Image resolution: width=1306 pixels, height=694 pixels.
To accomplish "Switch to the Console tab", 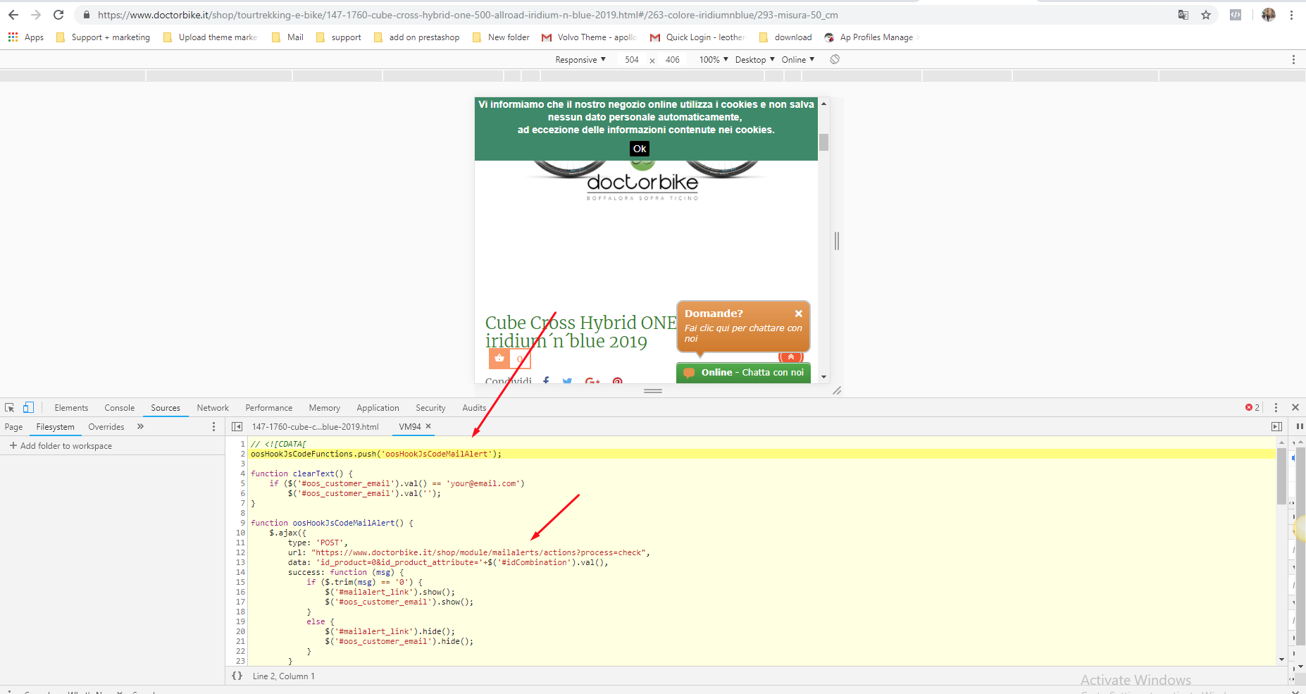I will pyautogui.click(x=119, y=407).
